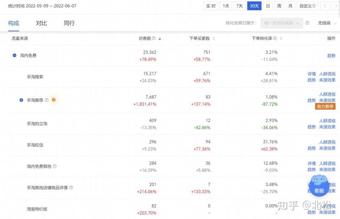
Task: Go to previous period with left arrow
Action: [325, 6]
